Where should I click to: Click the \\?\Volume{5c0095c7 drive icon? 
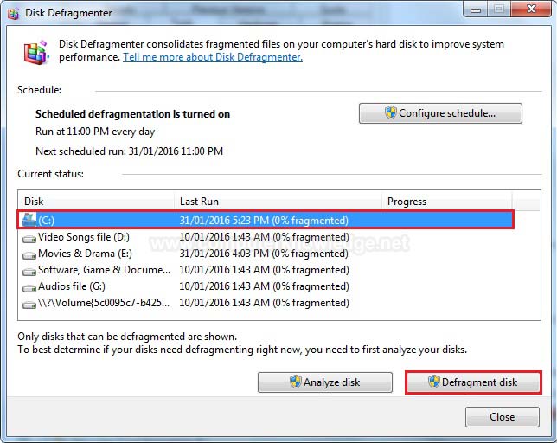[x=29, y=305]
